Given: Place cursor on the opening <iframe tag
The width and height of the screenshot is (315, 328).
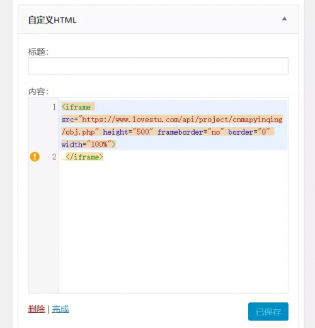Looking at the screenshot, I should pyautogui.click(x=76, y=107).
